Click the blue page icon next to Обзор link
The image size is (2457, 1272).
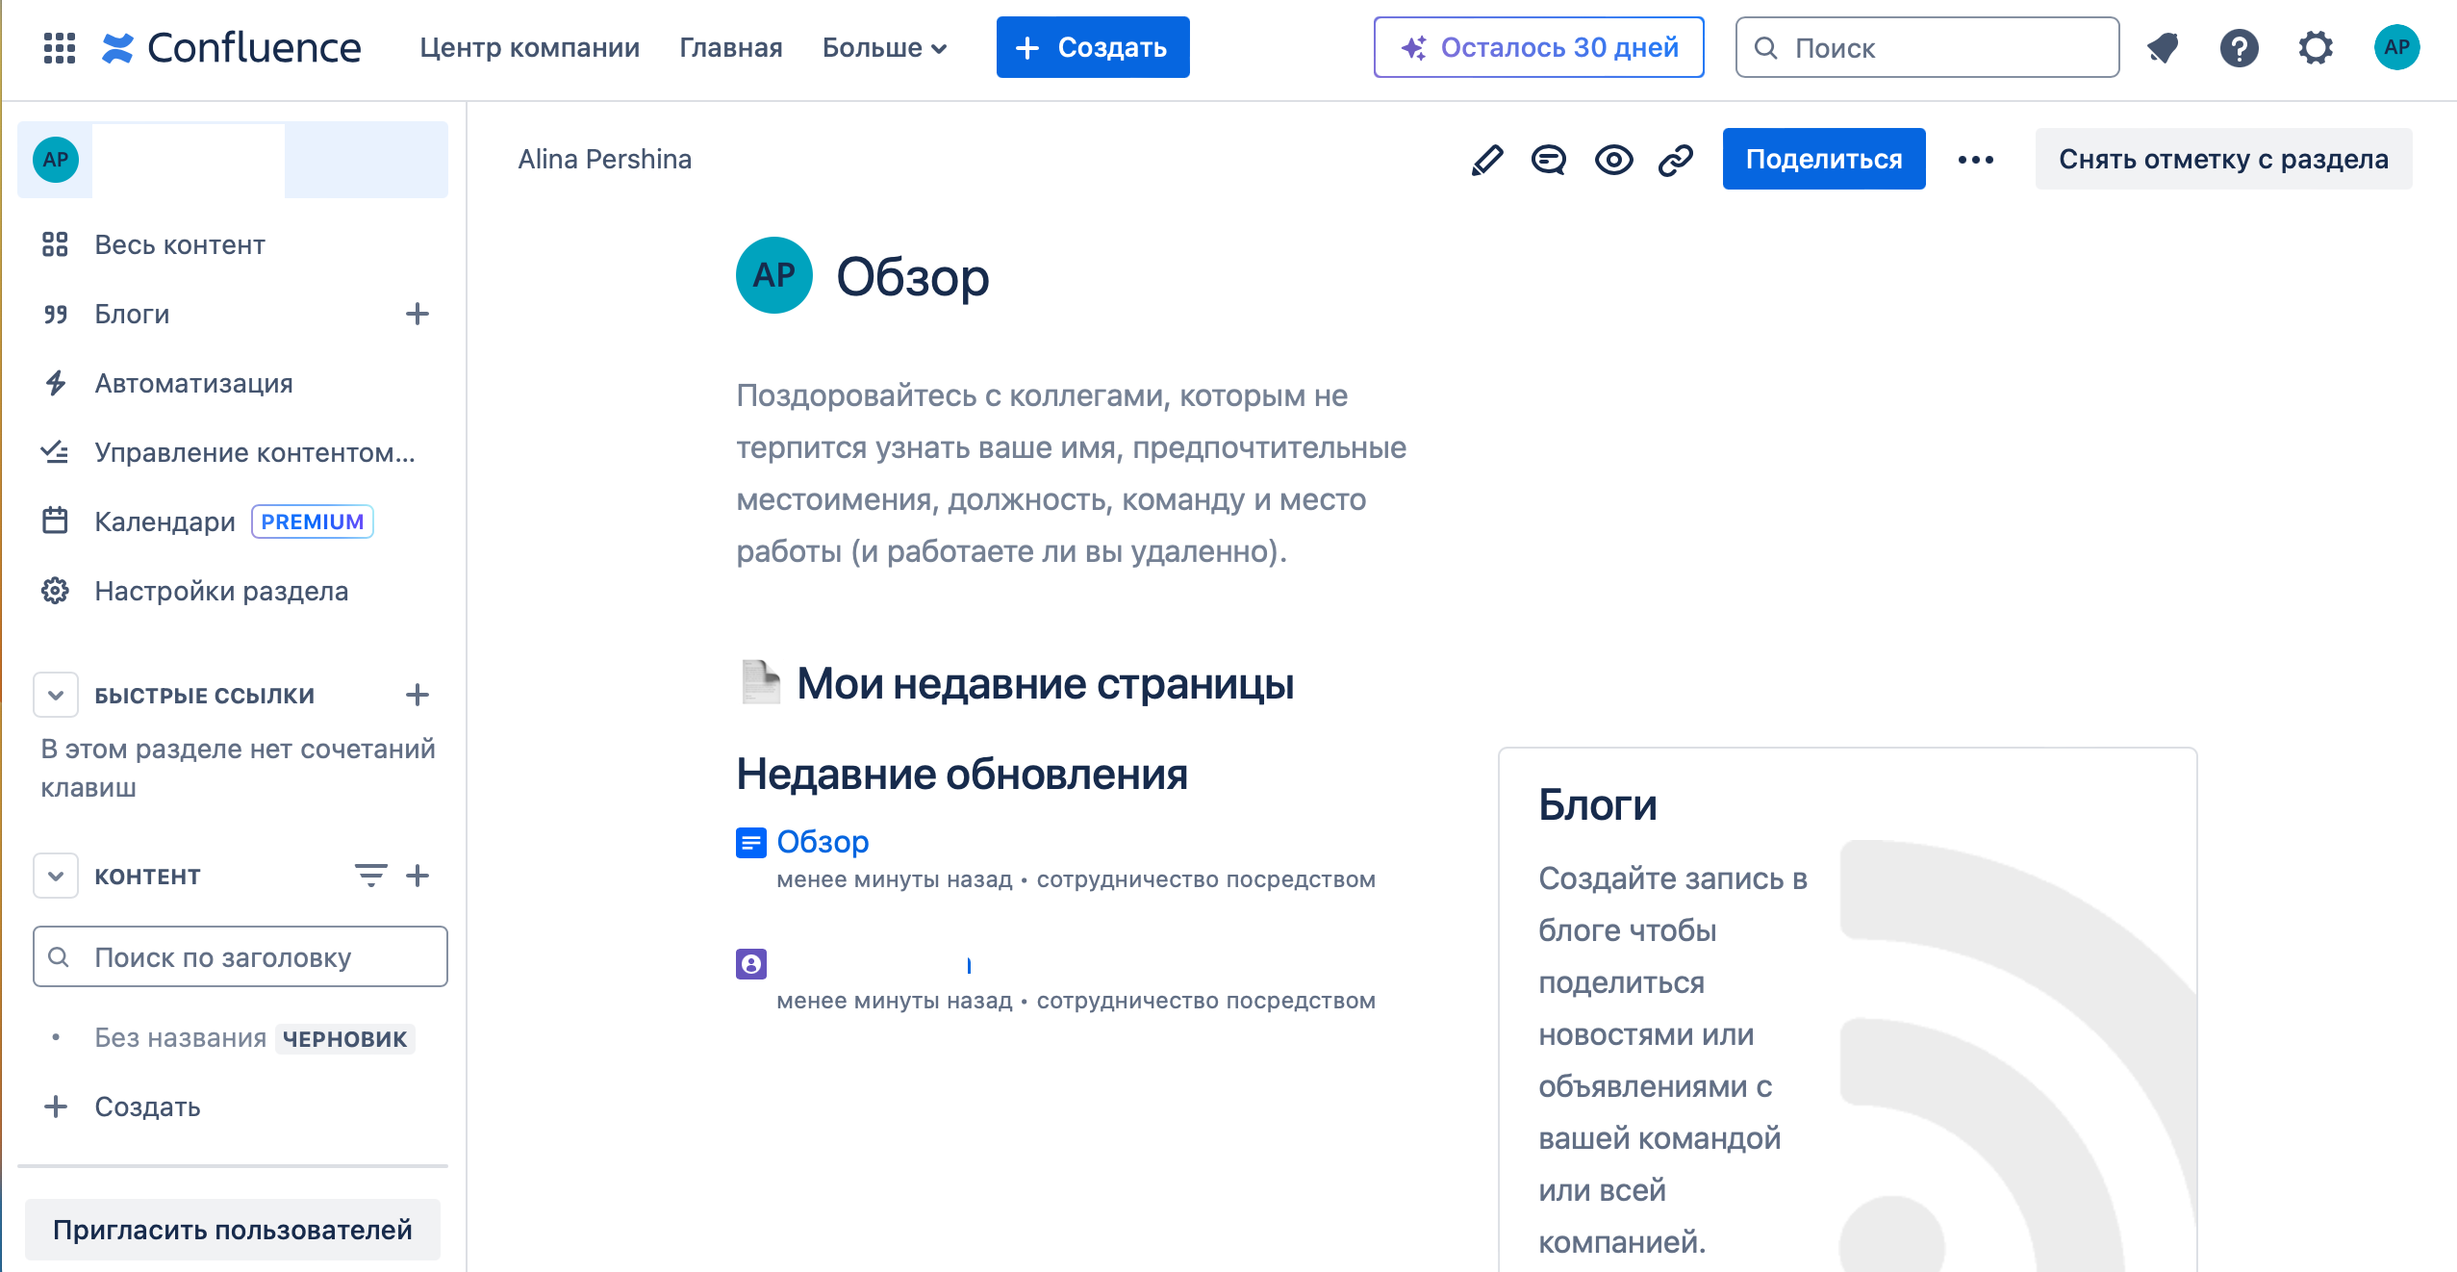tap(751, 843)
